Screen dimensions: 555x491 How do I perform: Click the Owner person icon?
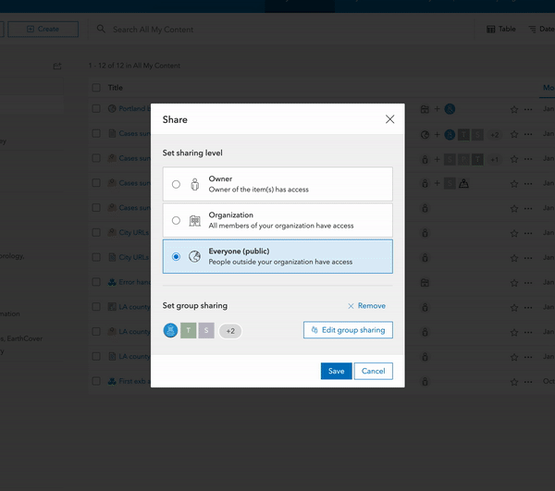(194, 184)
